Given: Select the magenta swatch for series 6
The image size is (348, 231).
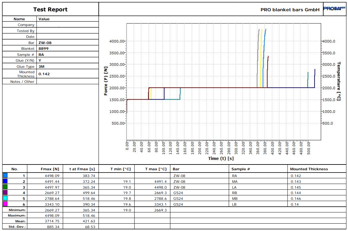Looking at the screenshot, I should coord(5,204).
